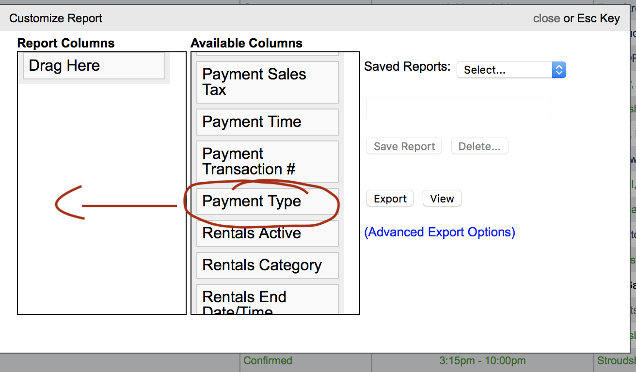Screen dimensions: 636x372
Task: Click the View button
Action: click(442, 199)
